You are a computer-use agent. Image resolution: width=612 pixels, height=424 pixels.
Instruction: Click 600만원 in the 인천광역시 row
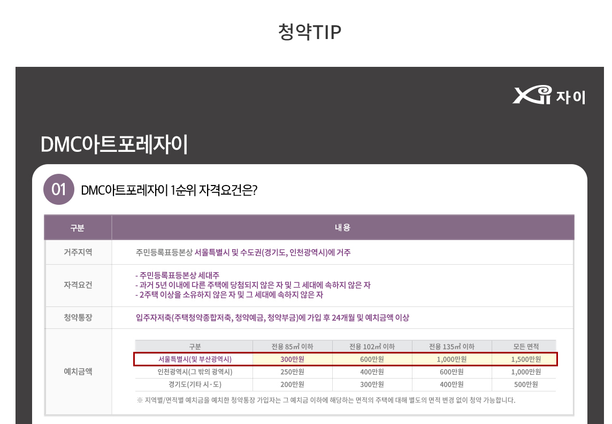452,372
